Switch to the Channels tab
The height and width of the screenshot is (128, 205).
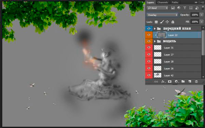[x=163, y=2]
